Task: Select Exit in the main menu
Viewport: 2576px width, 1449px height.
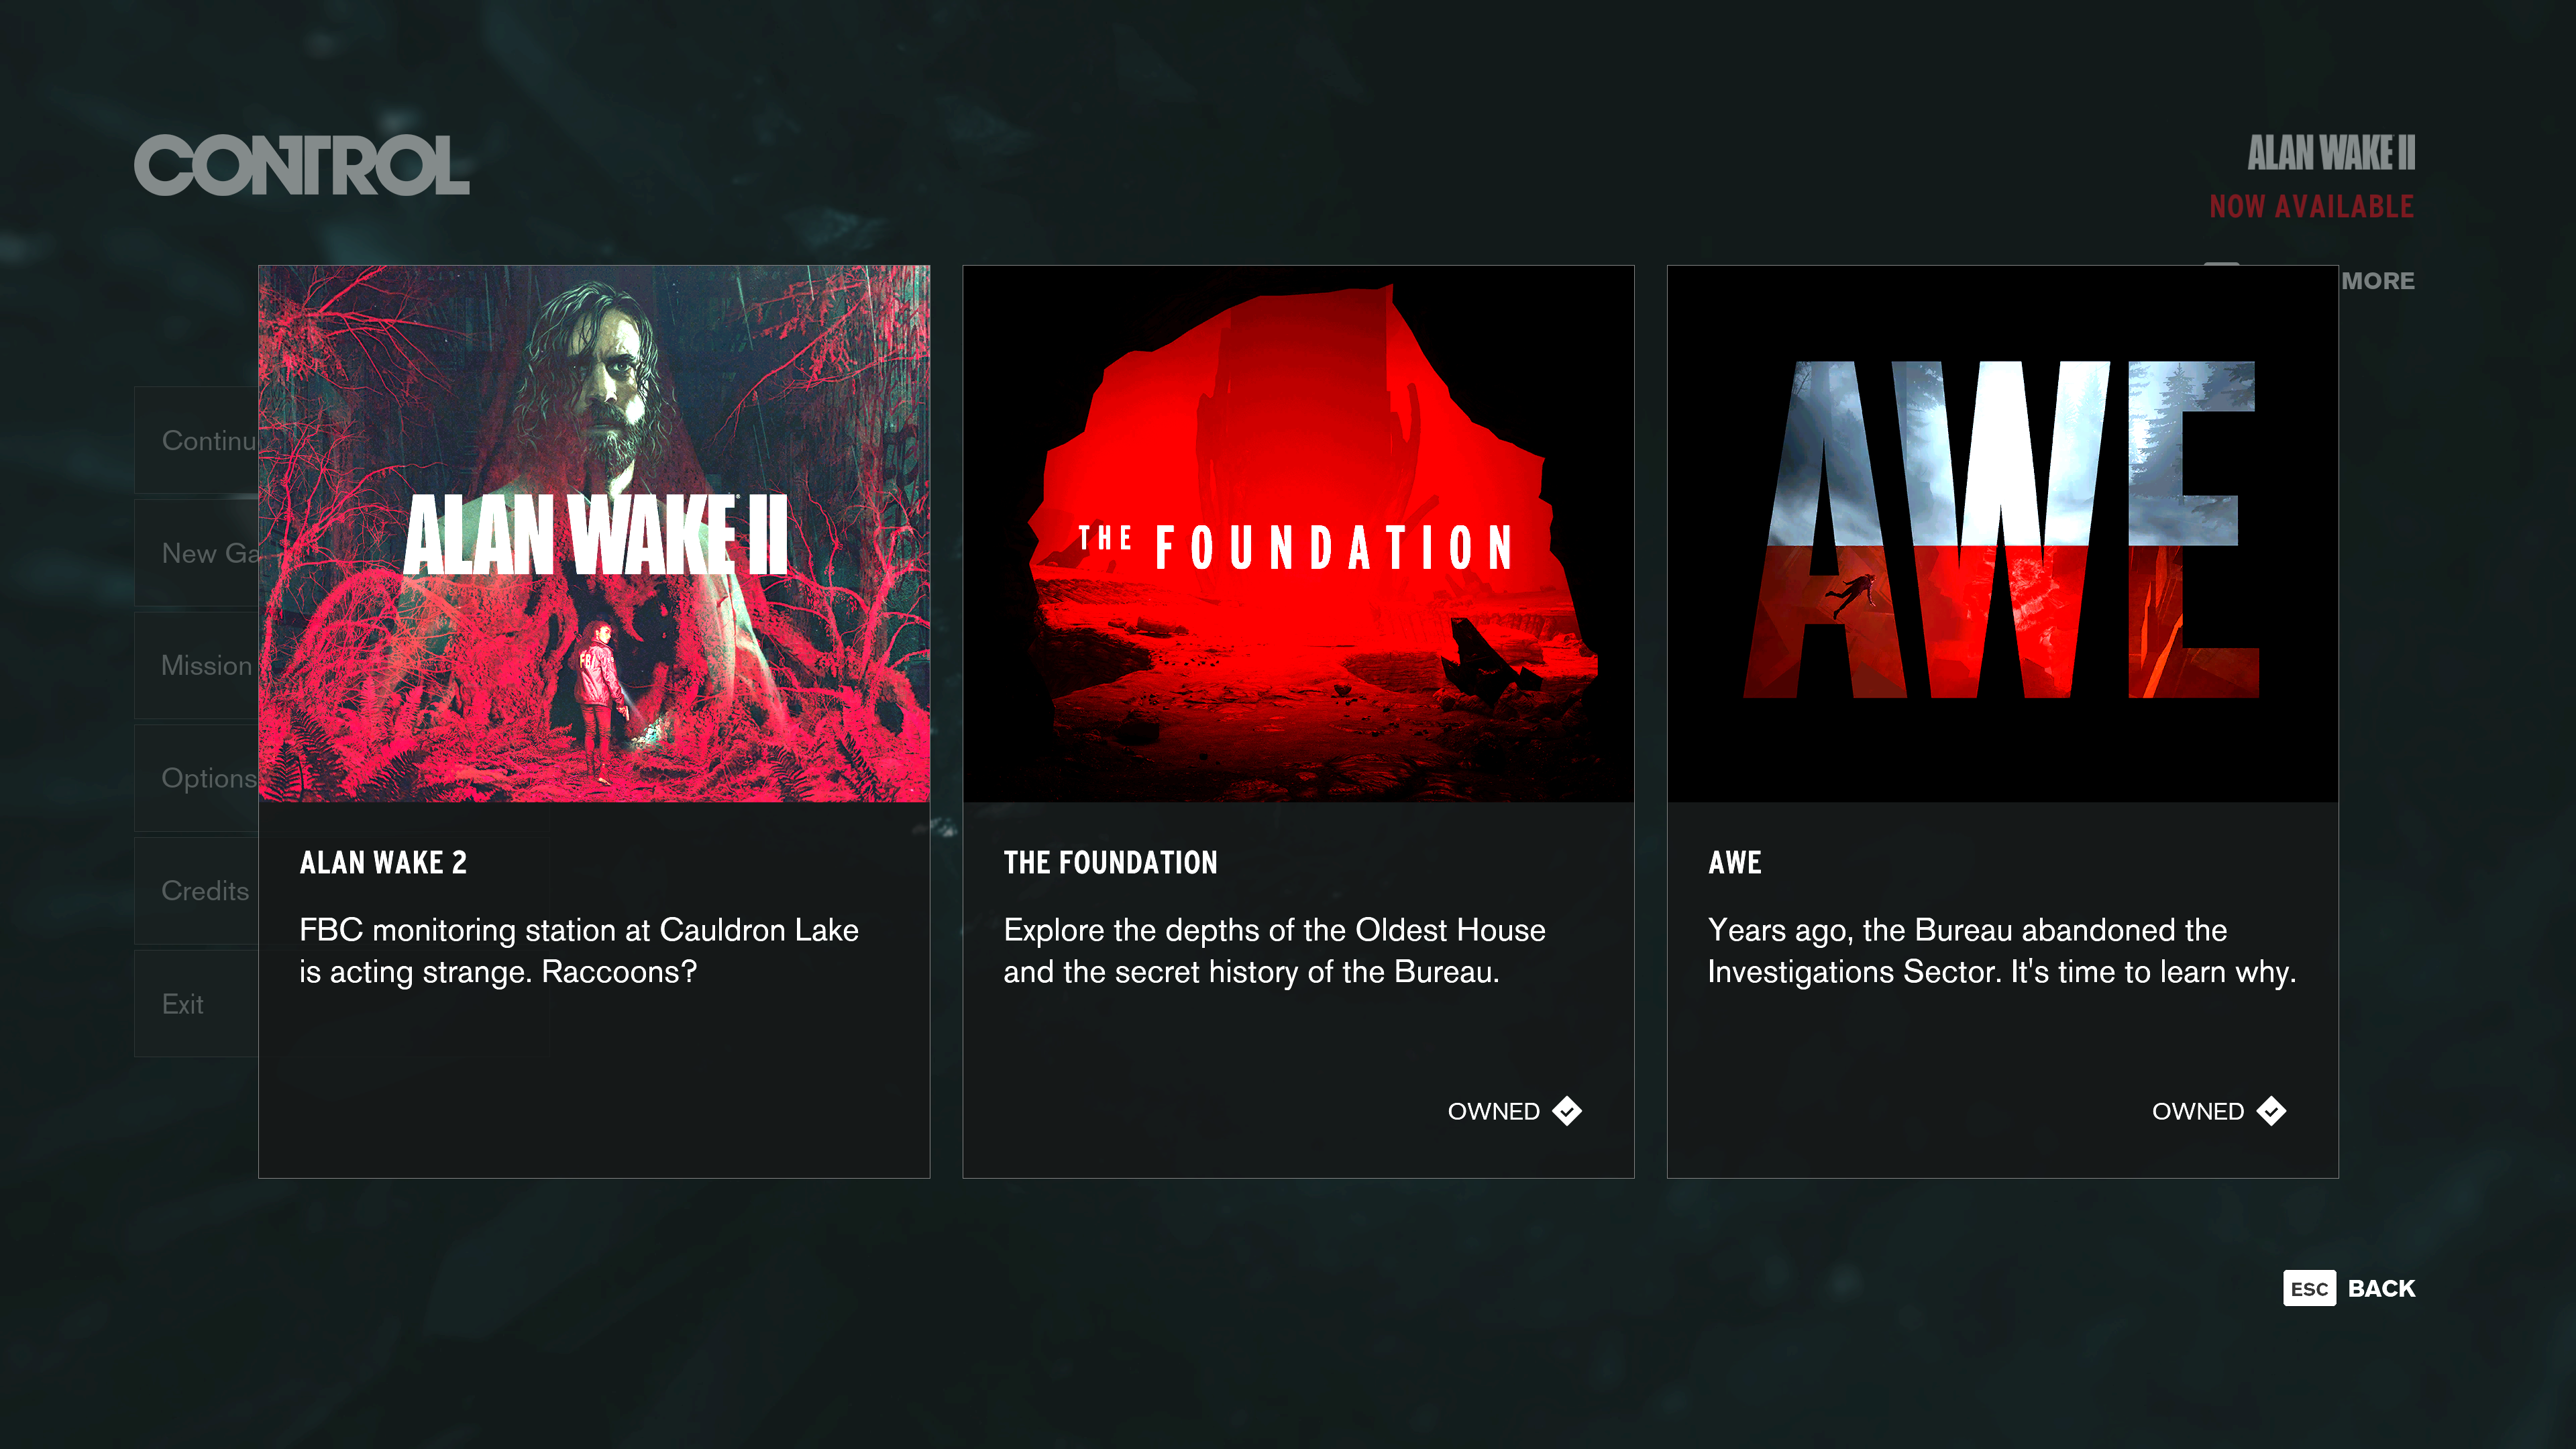Action: coord(197,1003)
